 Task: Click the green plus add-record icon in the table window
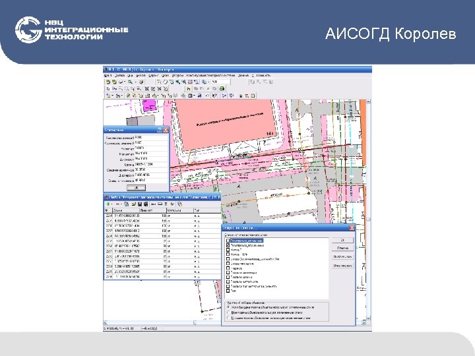(x=108, y=204)
